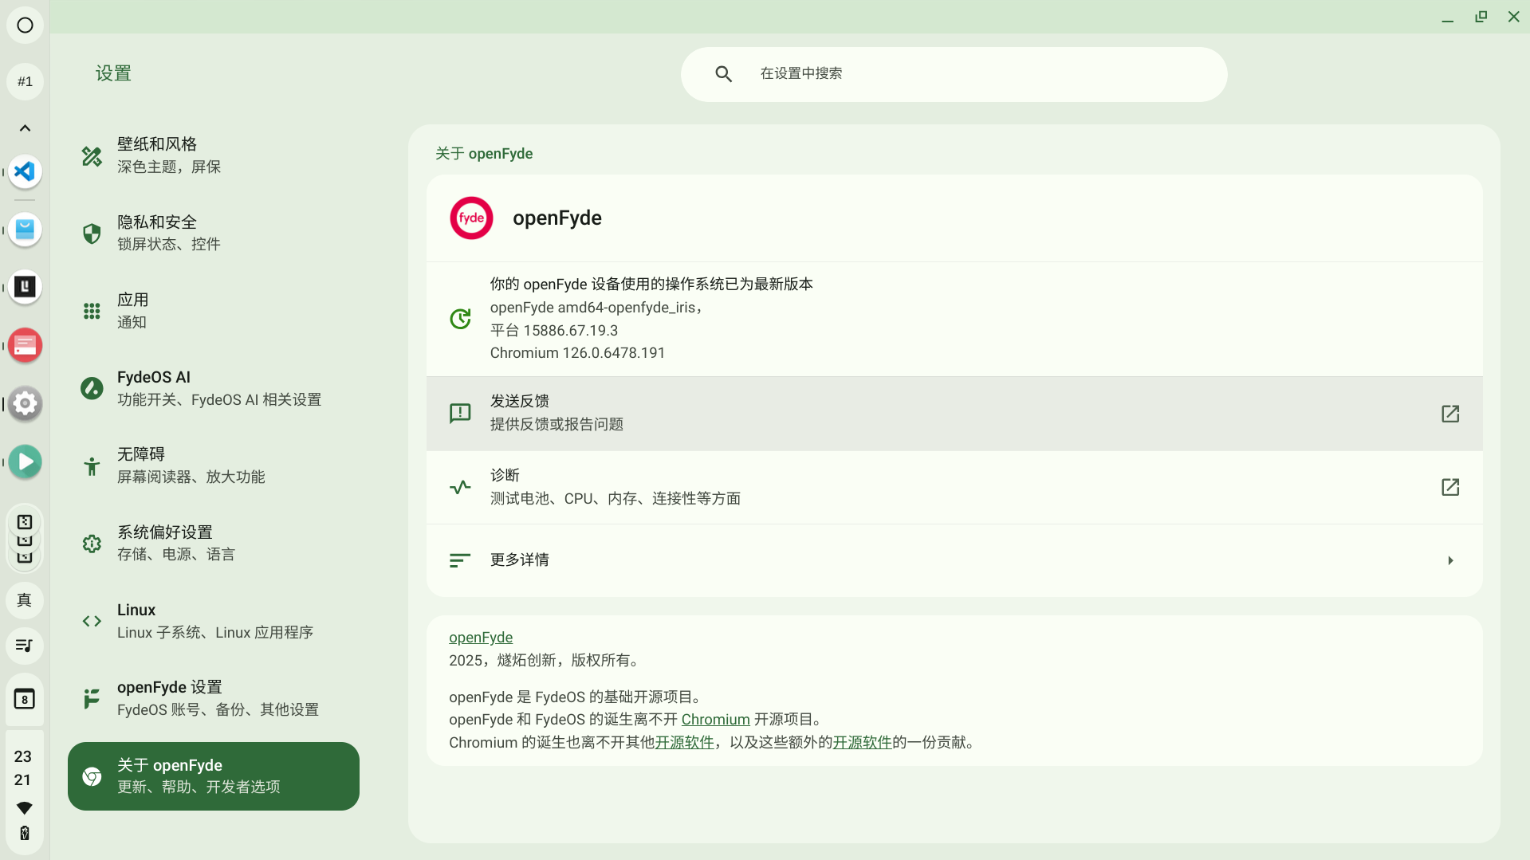Follow the openFyde link in the footer

481,638
